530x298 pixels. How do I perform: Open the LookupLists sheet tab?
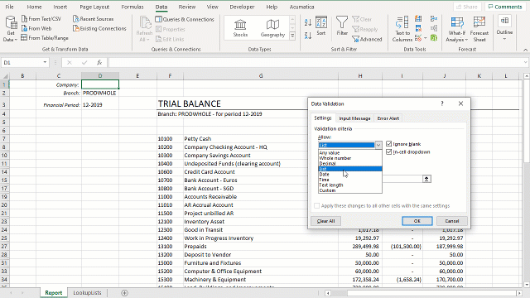(87, 293)
